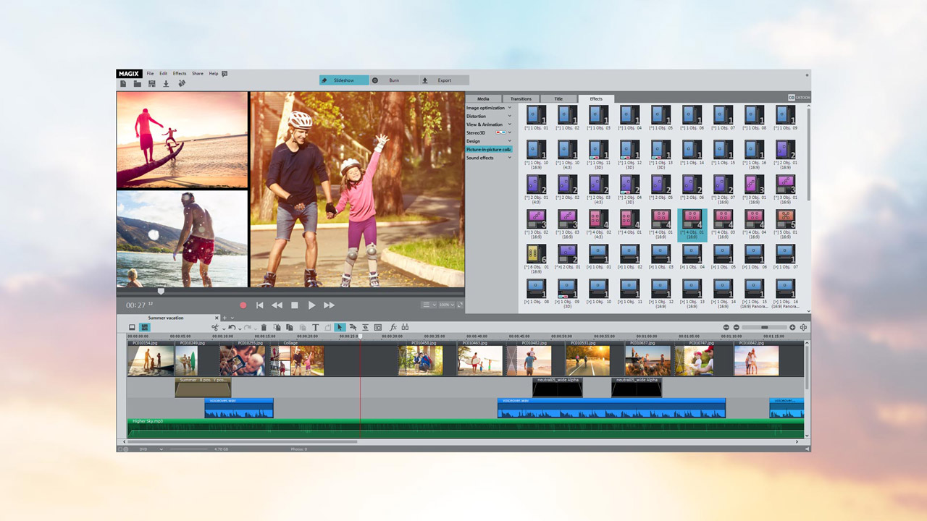Click the Burn button
The image size is (927, 521).
[394, 80]
